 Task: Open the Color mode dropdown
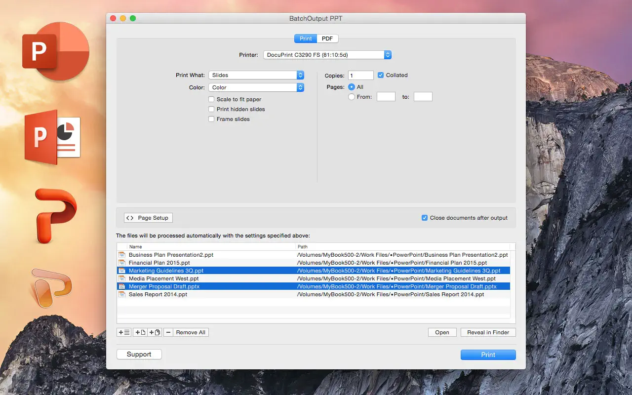click(256, 87)
